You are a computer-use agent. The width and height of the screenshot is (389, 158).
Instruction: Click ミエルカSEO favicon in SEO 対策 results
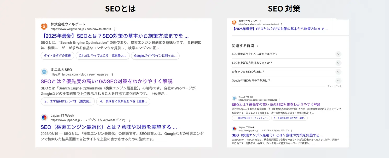pyautogui.click(x=234, y=98)
